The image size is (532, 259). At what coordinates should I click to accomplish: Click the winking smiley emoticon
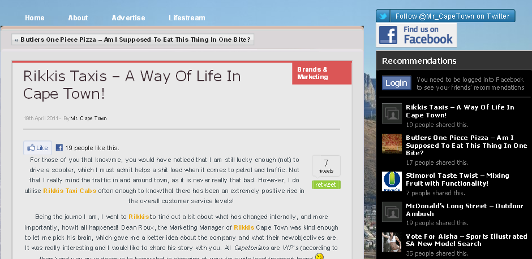tap(319, 256)
